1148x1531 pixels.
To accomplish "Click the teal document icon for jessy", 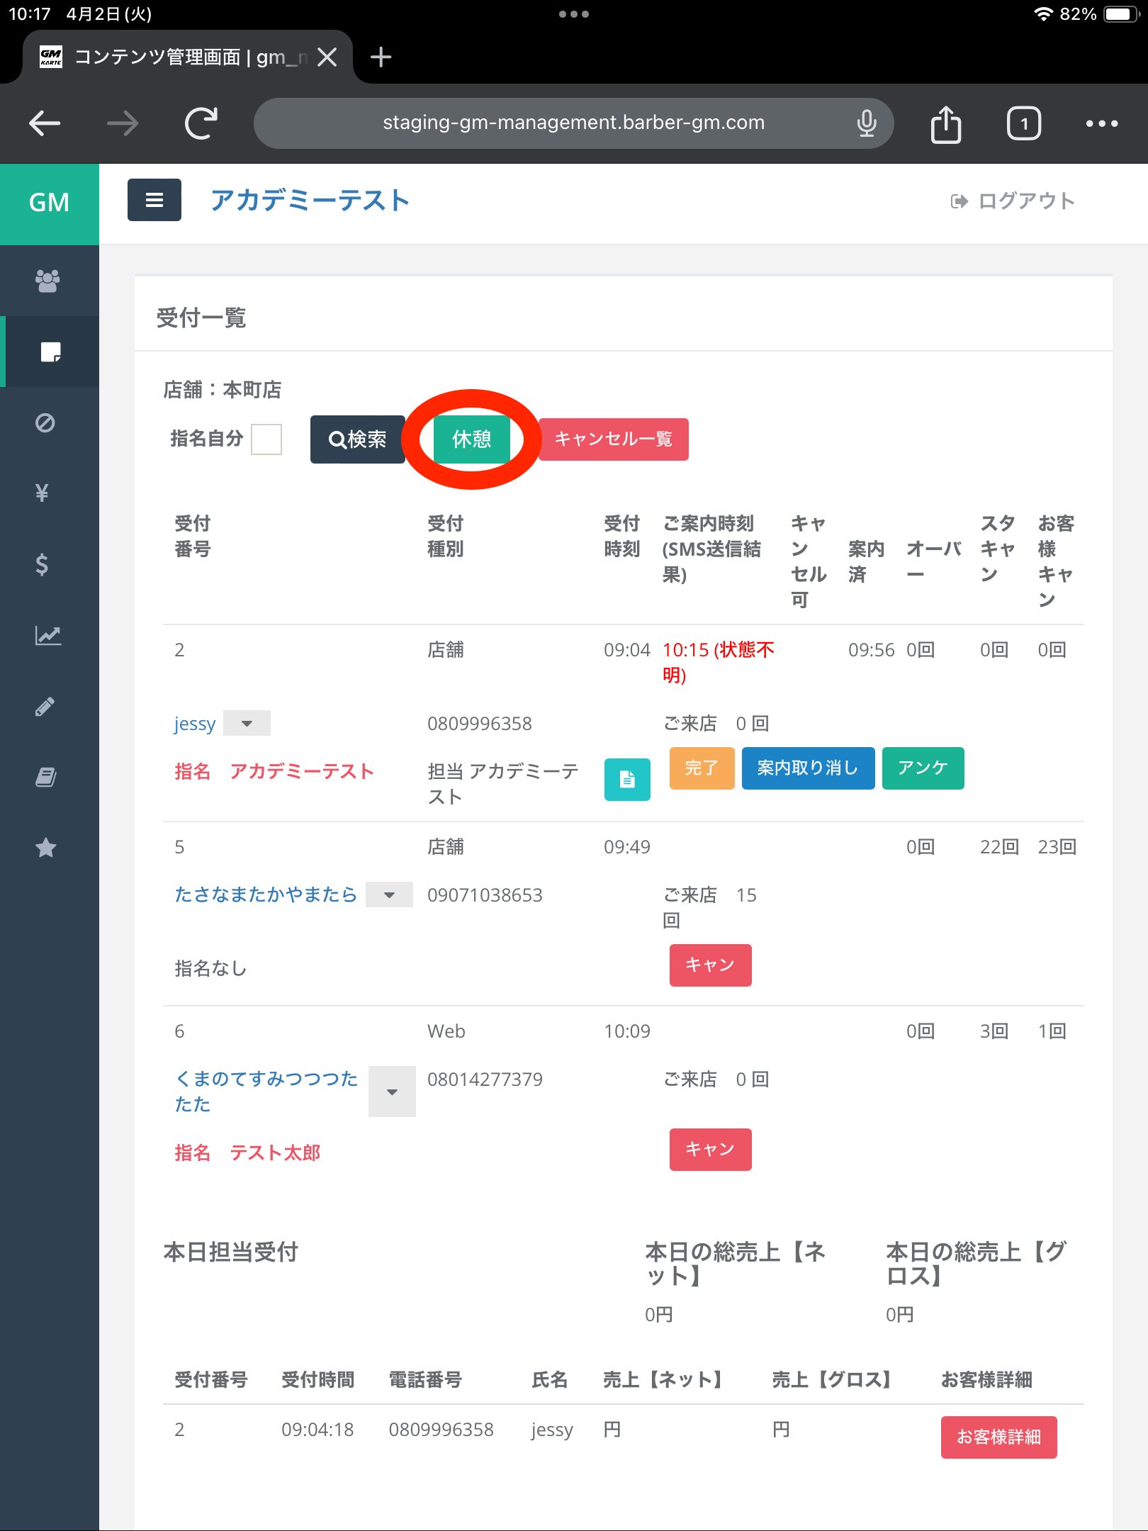I will click(626, 780).
